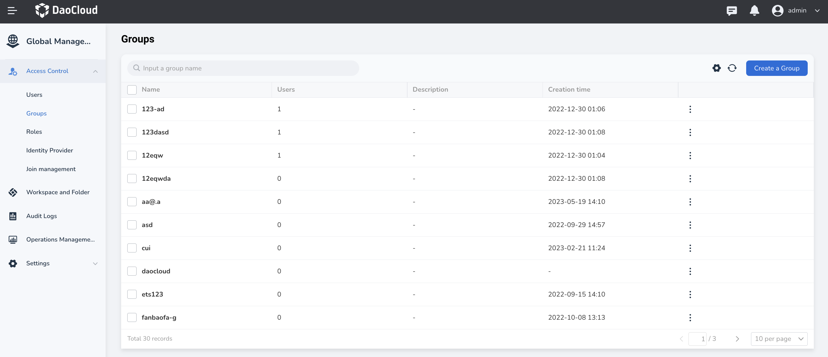Check the cui row checkbox
This screenshot has height=357, width=828.
132,248
